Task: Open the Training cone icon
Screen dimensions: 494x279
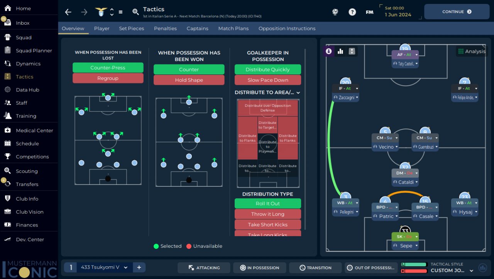Action: point(7,116)
